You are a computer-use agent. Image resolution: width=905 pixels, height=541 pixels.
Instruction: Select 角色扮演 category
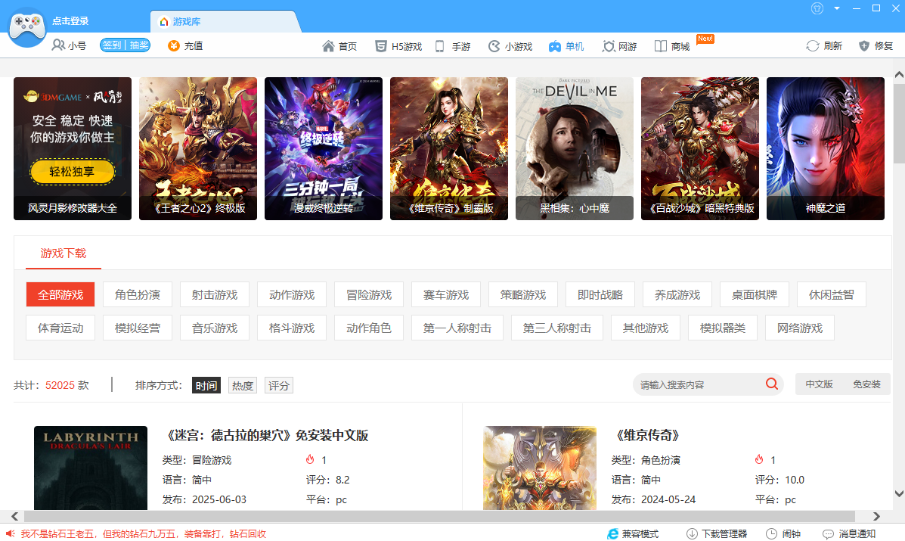point(138,294)
